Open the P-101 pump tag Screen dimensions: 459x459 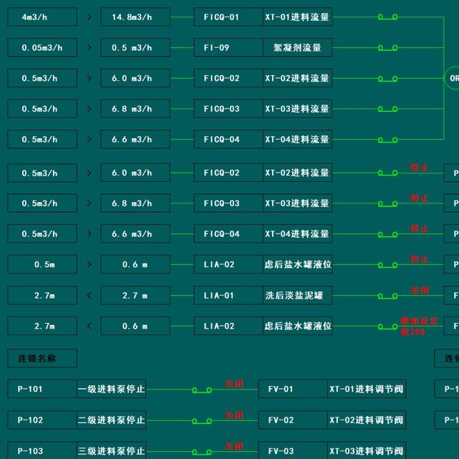coord(42,389)
